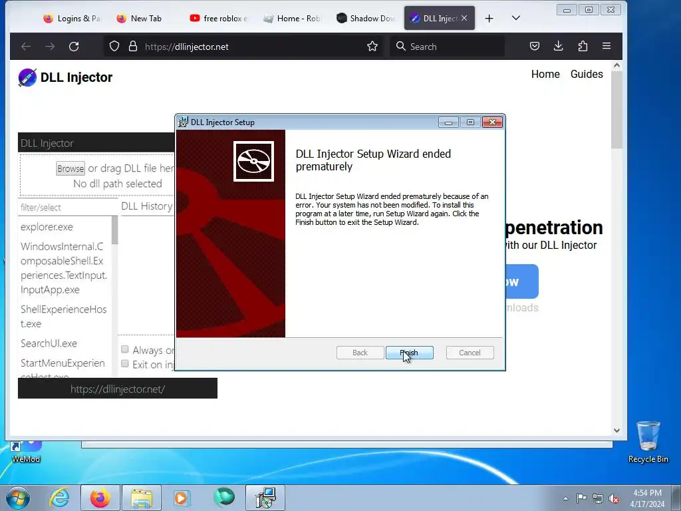Click the DLL Injector Setup title icon
681x511 pixels.
tap(184, 122)
